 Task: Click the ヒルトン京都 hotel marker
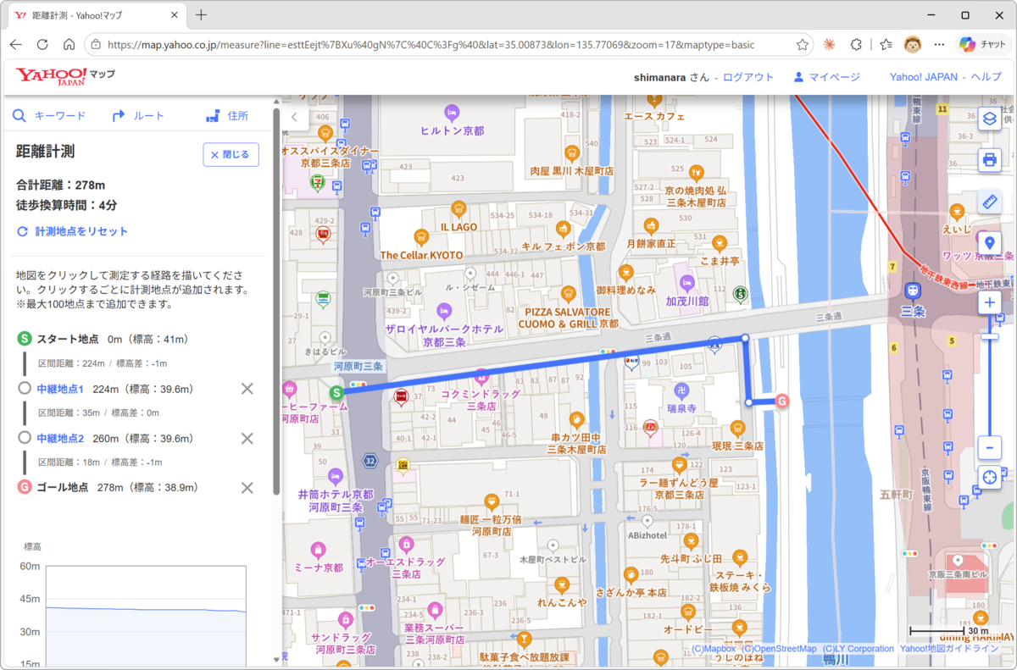tap(453, 112)
